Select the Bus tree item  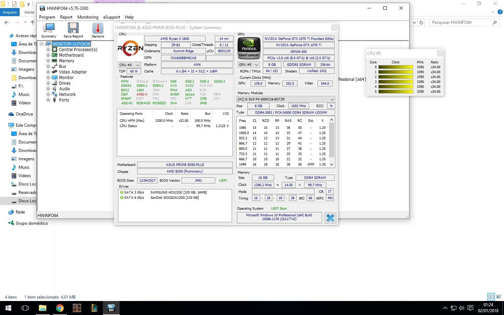[62, 66]
